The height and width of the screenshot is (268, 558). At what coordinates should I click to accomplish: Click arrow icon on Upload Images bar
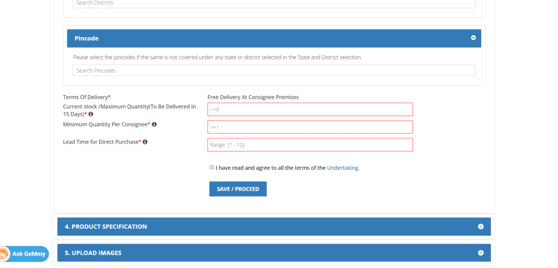pos(481,253)
